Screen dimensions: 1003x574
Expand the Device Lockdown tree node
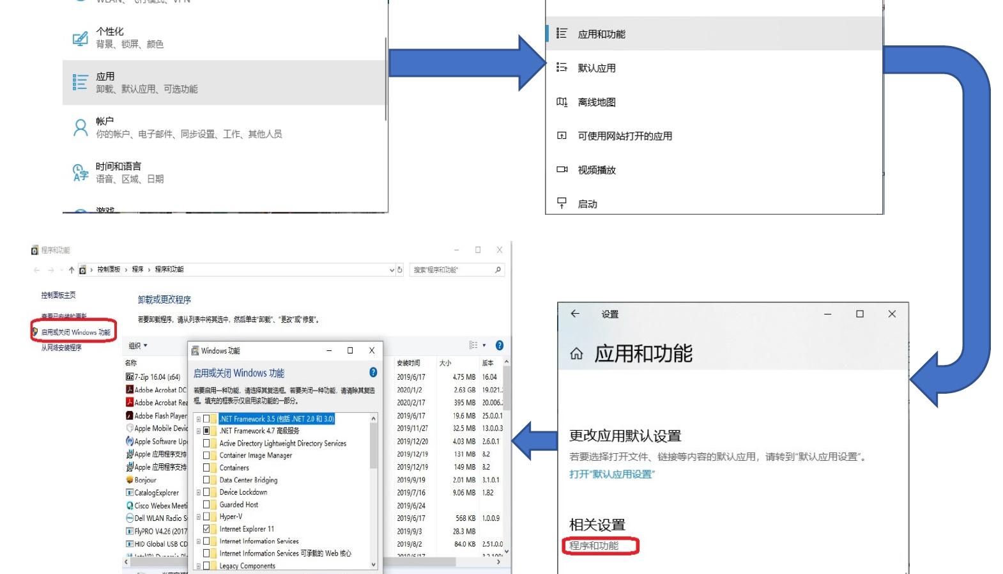click(198, 493)
